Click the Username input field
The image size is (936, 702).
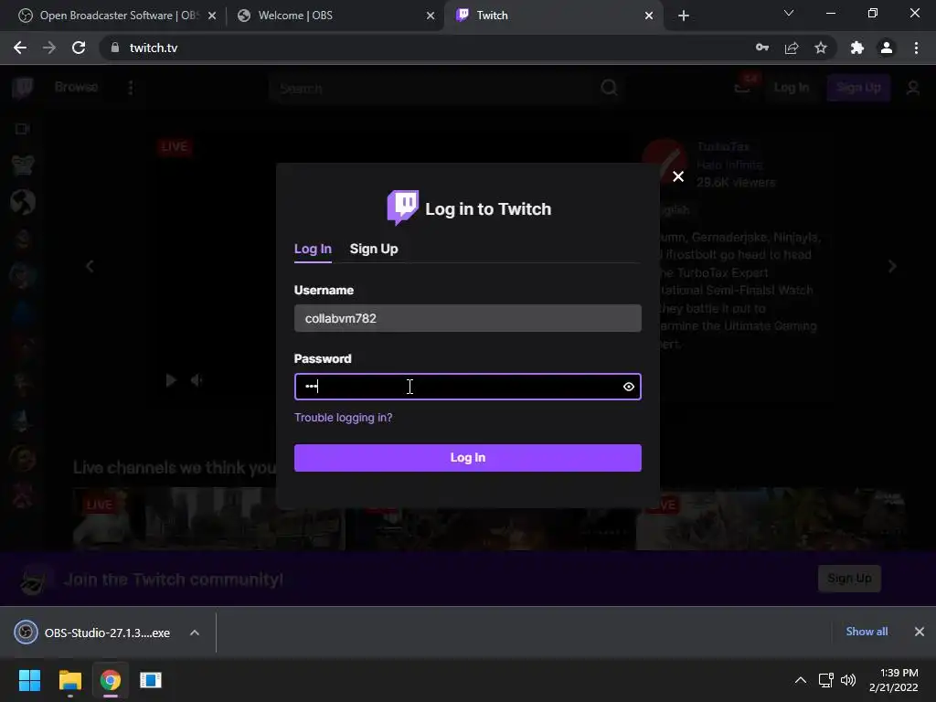(467, 318)
